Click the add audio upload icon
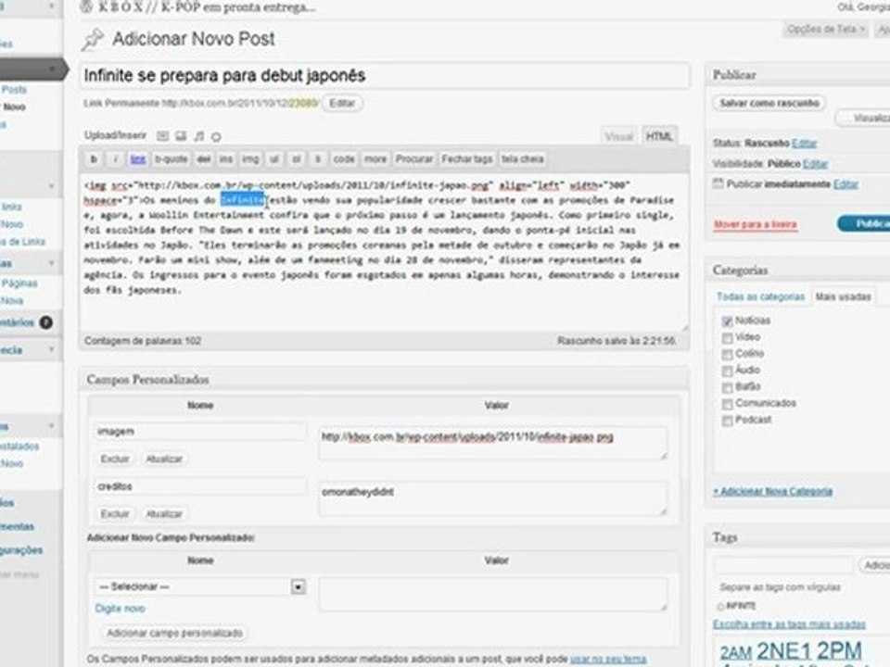 point(198,136)
